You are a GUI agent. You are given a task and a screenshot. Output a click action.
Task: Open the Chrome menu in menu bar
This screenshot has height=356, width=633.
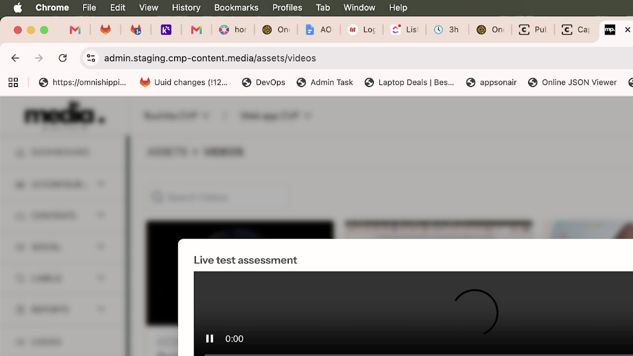(52, 8)
